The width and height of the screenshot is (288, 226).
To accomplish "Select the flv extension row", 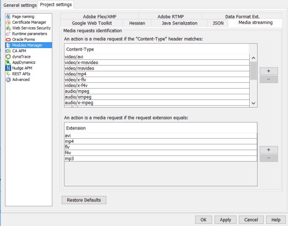I will (x=160, y=147).
